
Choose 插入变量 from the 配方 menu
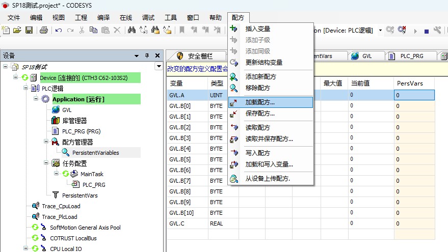[271, 29]
